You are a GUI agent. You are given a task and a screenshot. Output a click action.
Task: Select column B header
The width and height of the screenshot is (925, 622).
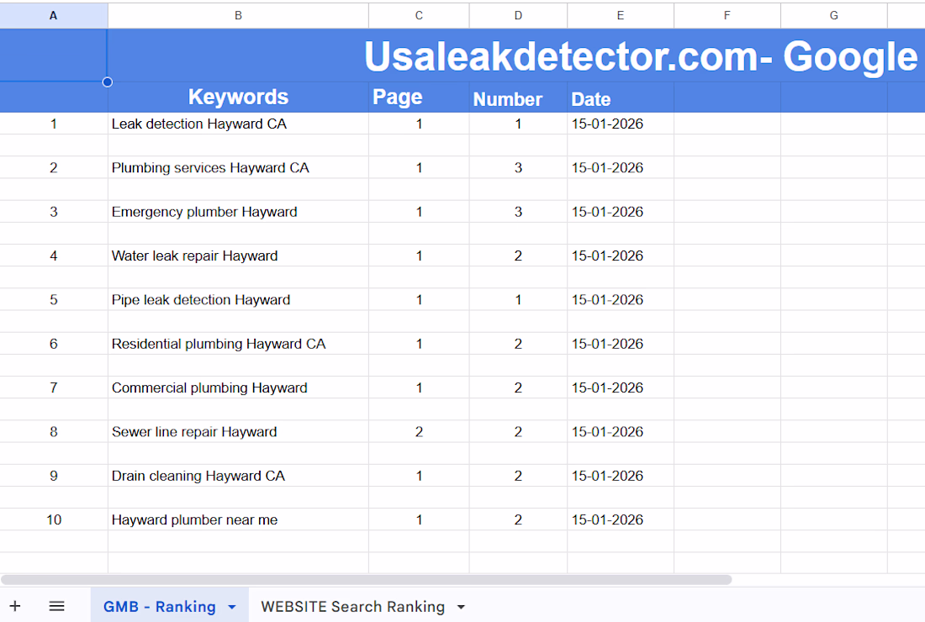point(238,16)
